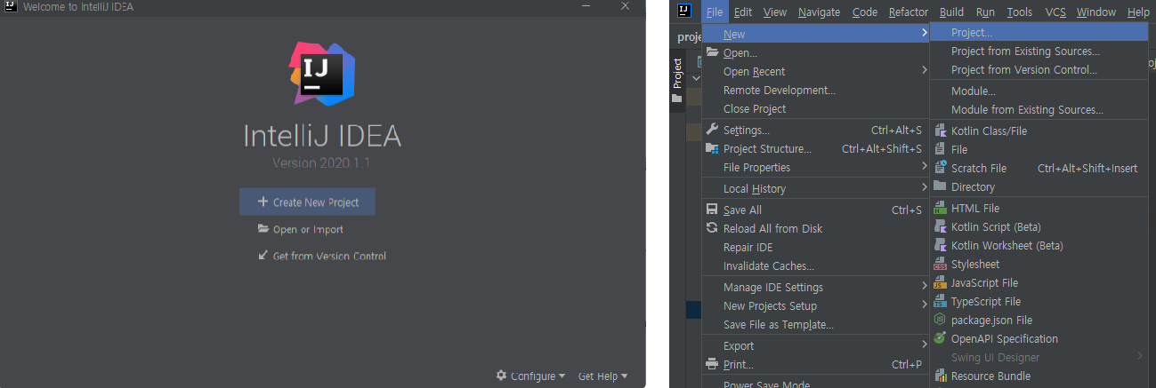Click the JavaScript File icon
The height and width of the screenshot is (388, 1156).
tap(940, 282)
